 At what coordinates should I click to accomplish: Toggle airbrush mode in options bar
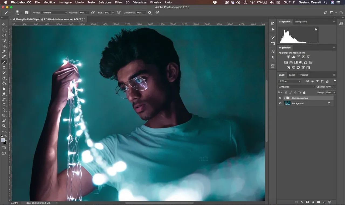pyautogui.click(x=118, y=13)
